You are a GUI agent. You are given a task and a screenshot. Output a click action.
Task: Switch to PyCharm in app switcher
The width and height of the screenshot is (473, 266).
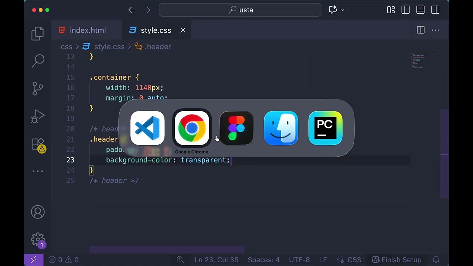325,128
